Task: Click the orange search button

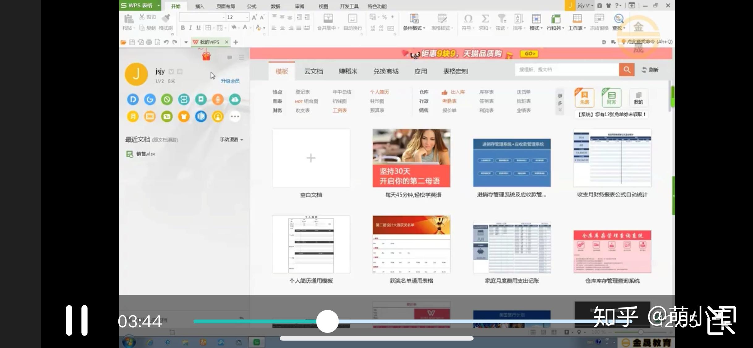Action: click(627, 70)
